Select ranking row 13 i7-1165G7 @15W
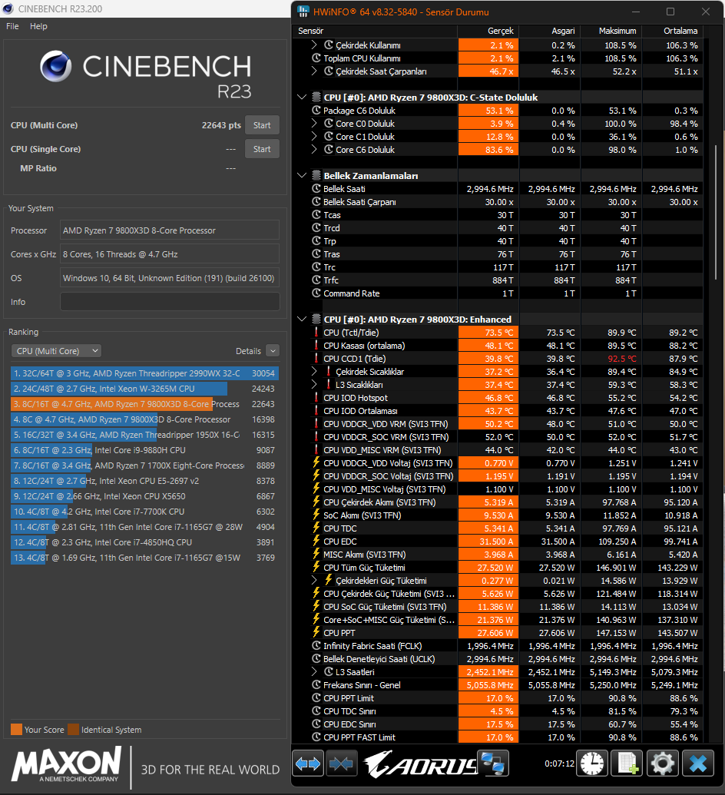This screenshot has width=725, height=795. pos(144,558)
